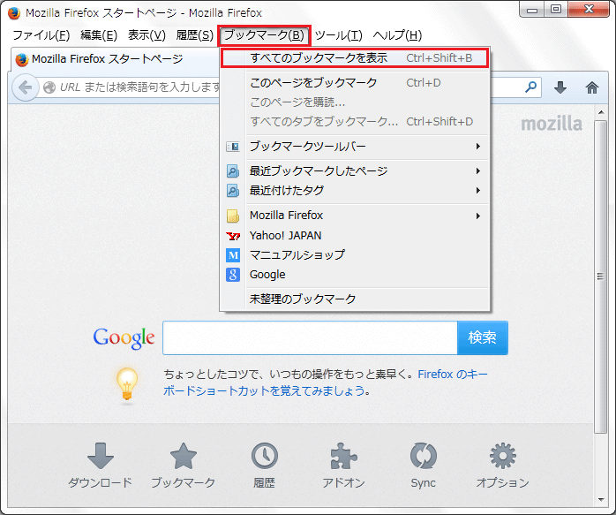Image resolution: width=616 pixels, height=515 pixels.
Task: Expand 最近ブックマークしたページ submenu
Action: pyautogui.click(x=353, y=170)
